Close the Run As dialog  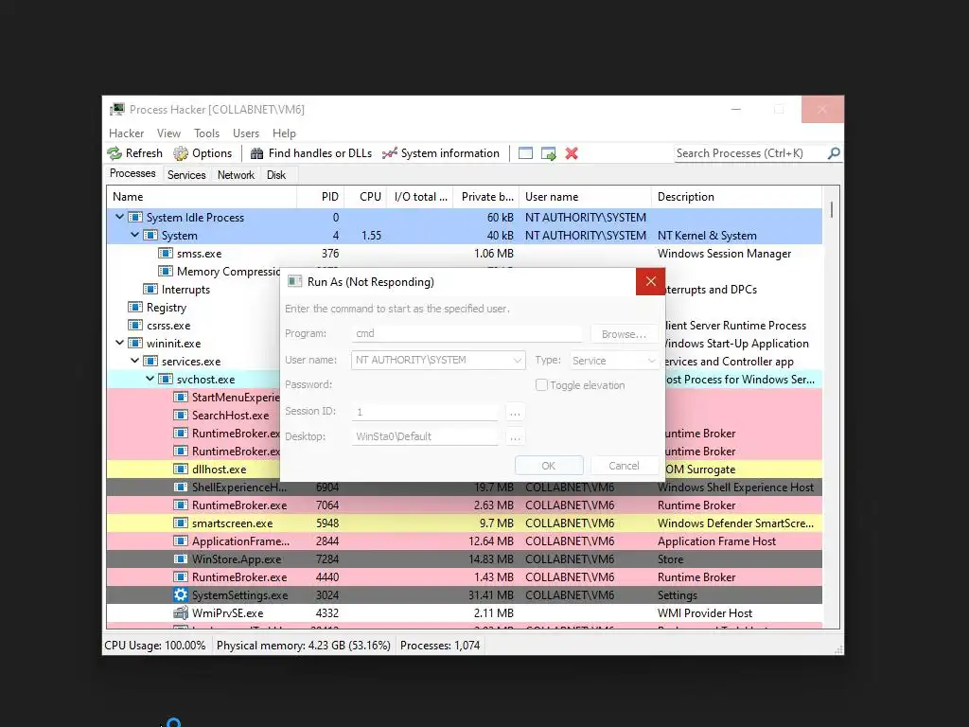[651, 281]
